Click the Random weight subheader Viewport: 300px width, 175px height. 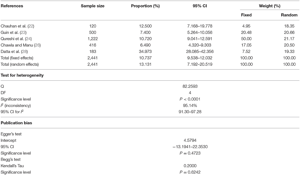pos(291,15)
